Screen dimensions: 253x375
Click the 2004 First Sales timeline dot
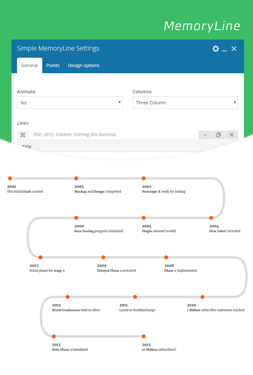pyautogui.click(x=211, y=218)
